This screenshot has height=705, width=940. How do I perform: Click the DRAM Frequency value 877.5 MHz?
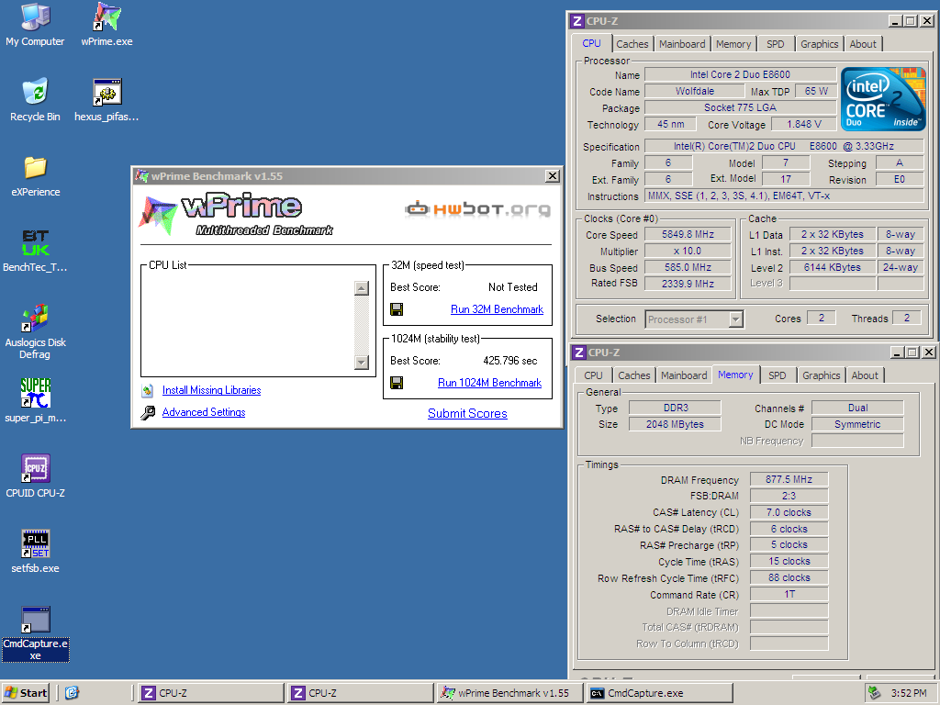789,479
